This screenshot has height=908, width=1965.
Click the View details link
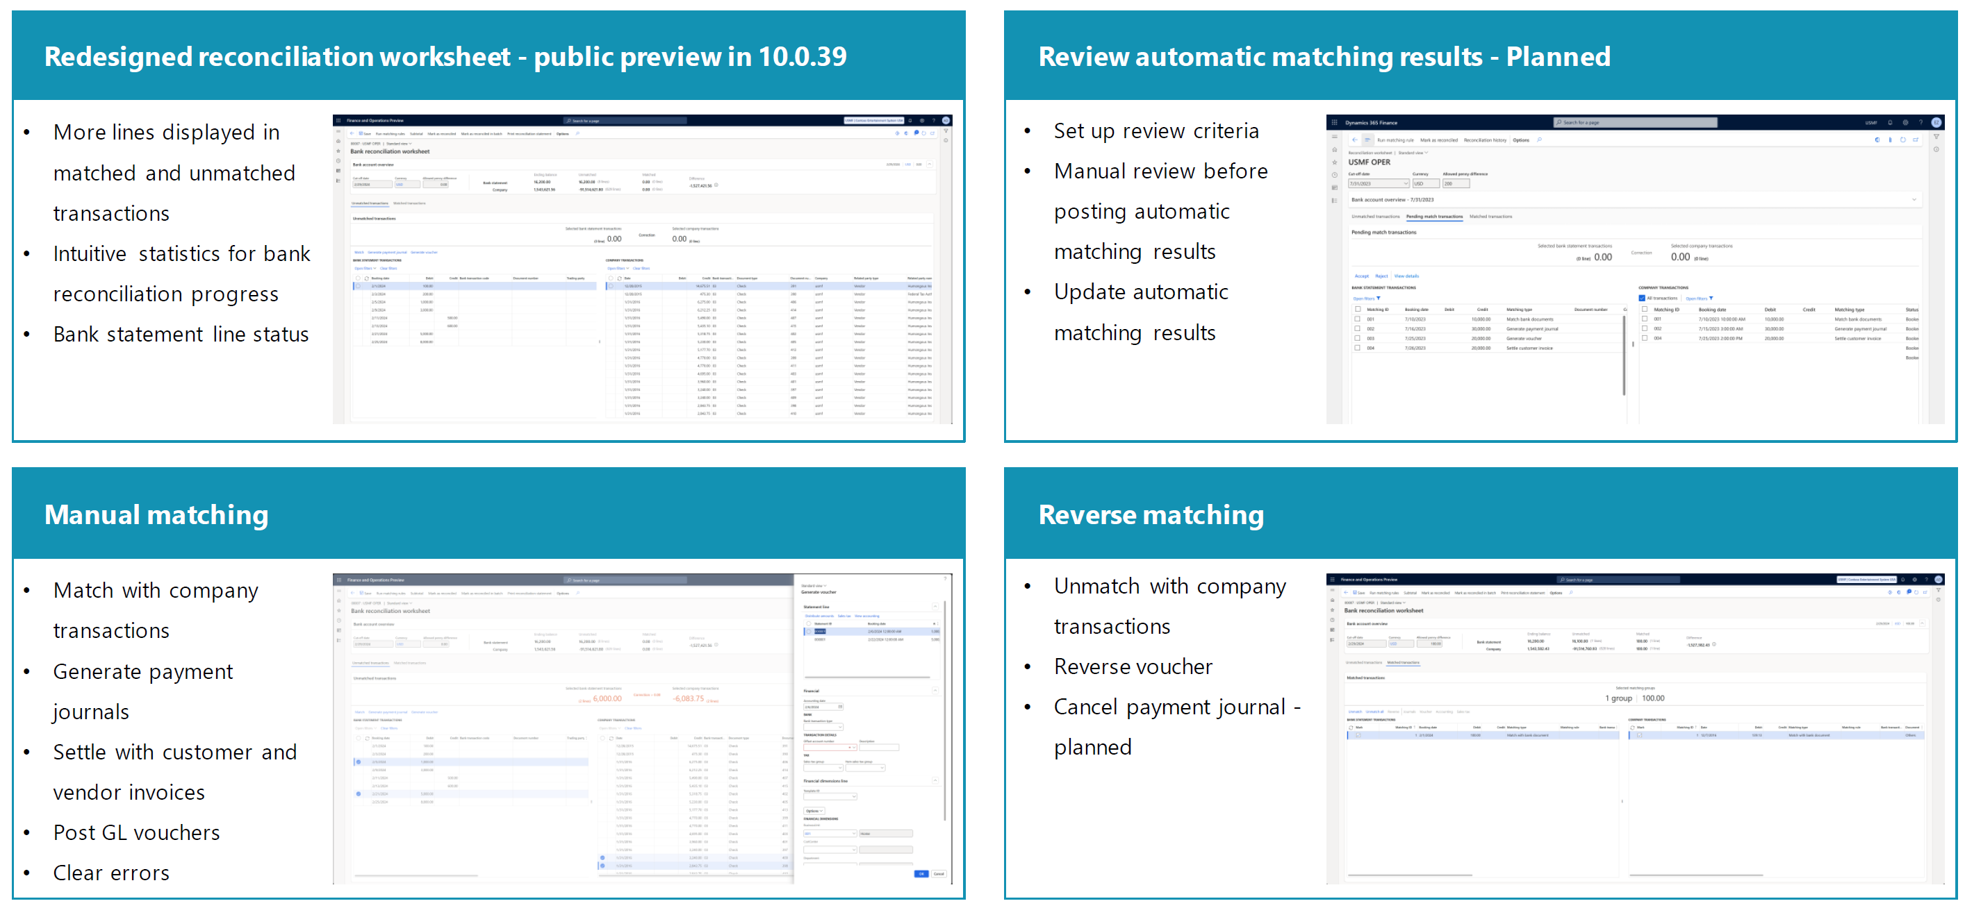pos(1406,276)
